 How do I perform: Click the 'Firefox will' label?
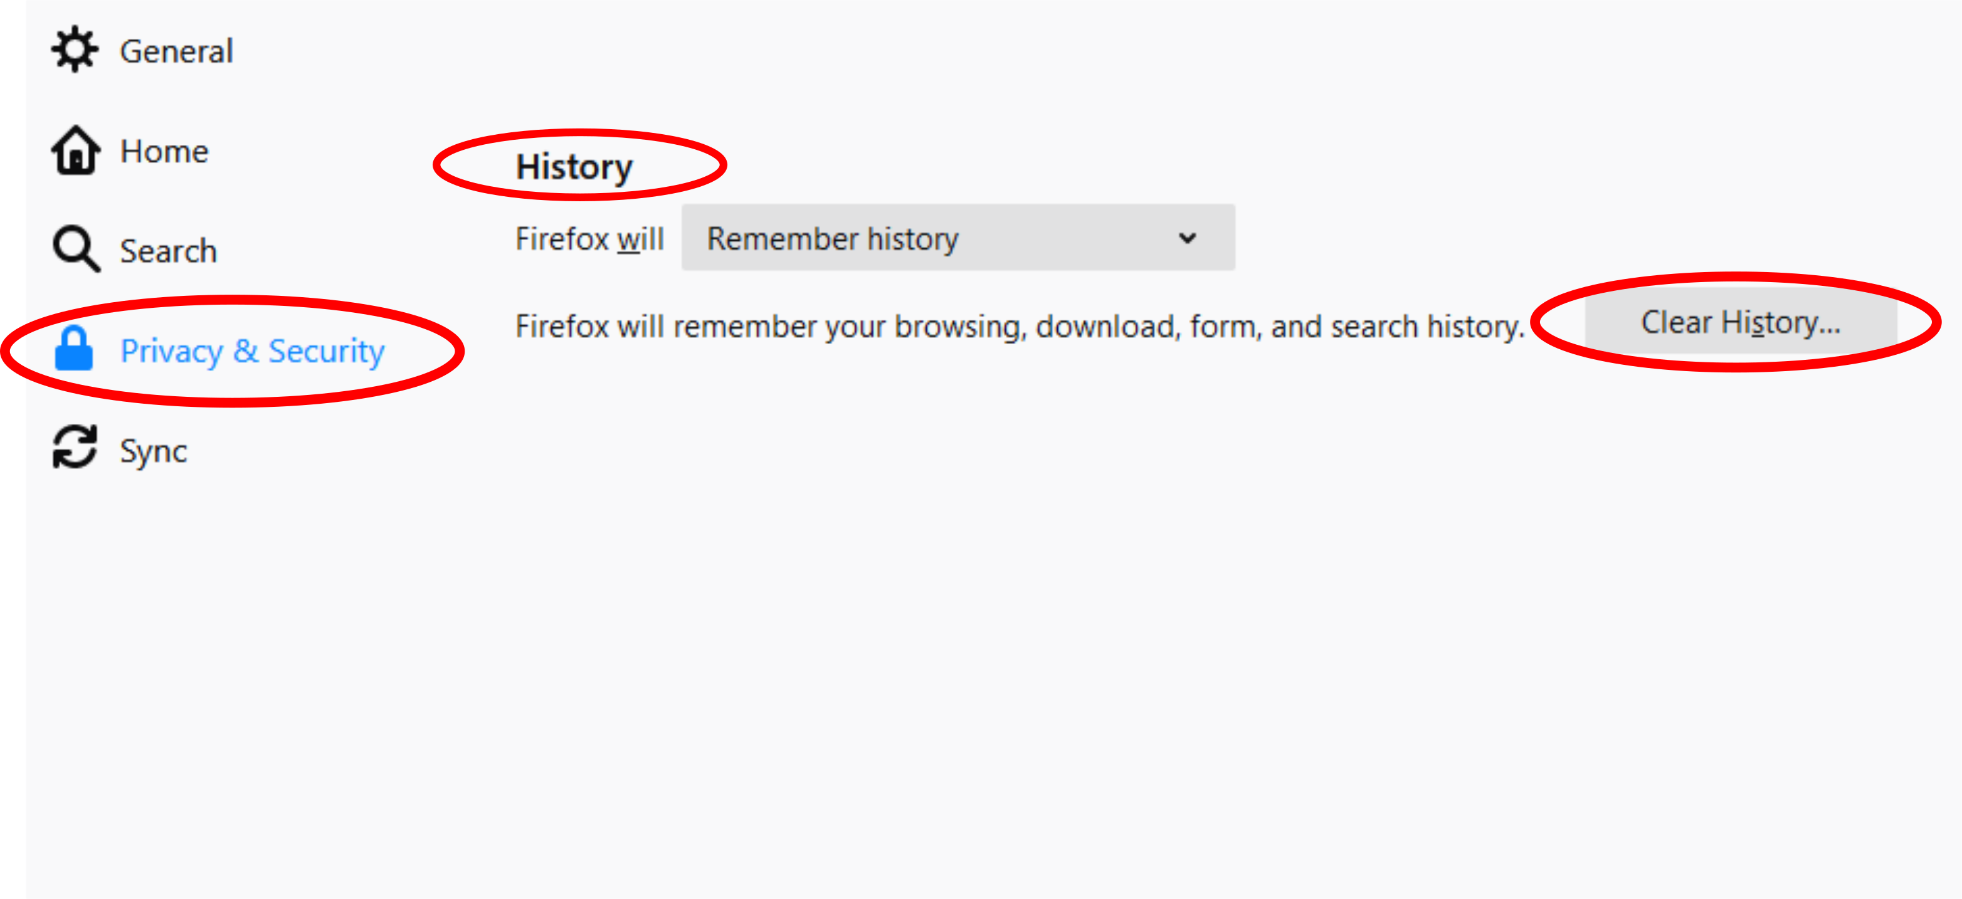(589, 239)
